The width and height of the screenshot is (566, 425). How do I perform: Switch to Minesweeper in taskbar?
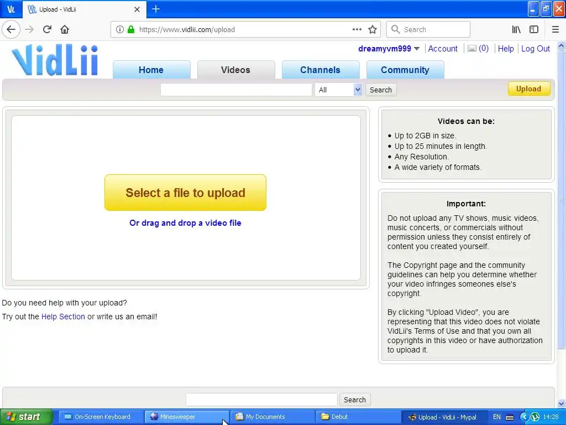(x=186, y=417)
